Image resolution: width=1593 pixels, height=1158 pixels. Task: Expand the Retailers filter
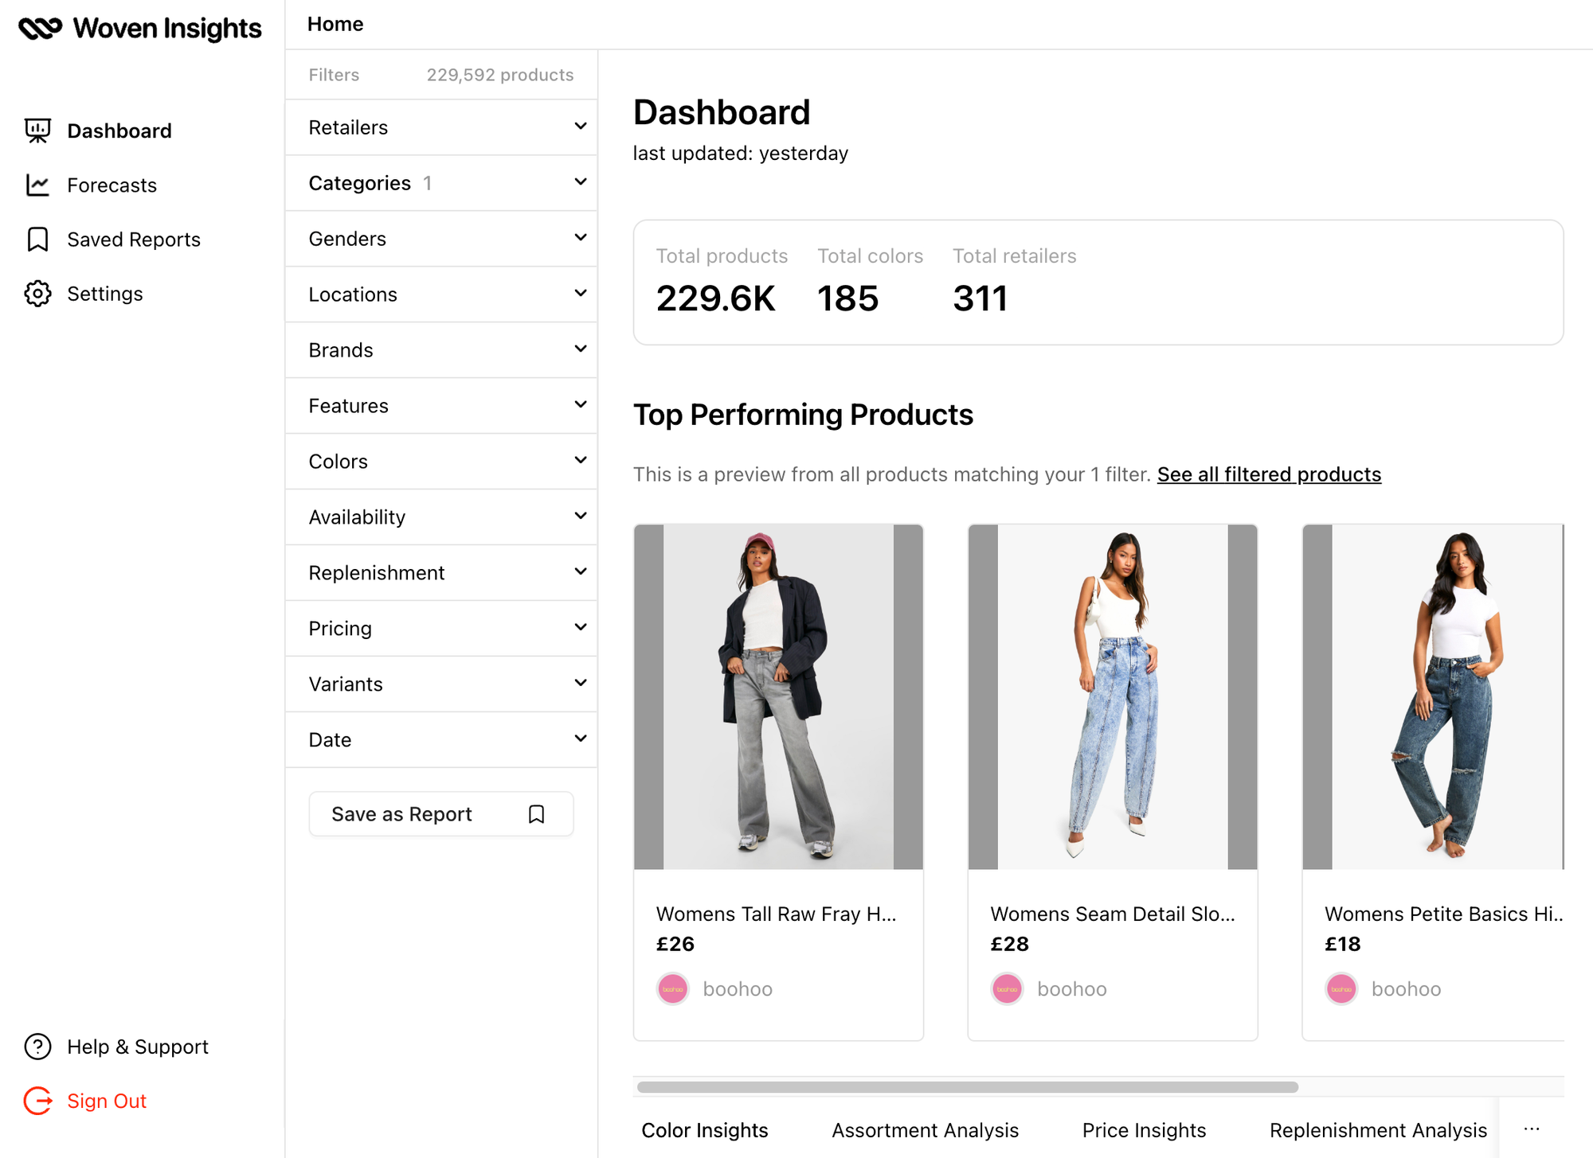(441, 127)
